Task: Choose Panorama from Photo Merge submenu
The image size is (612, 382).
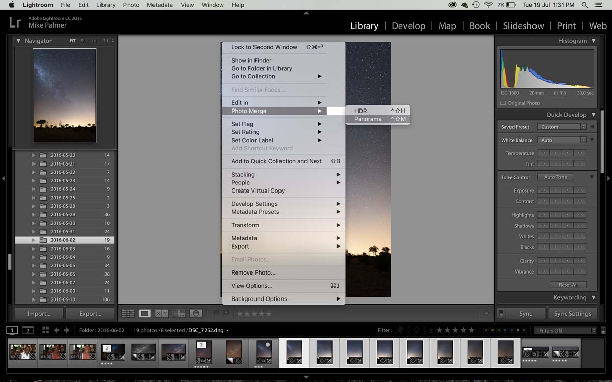Action: tap(377, 119)
